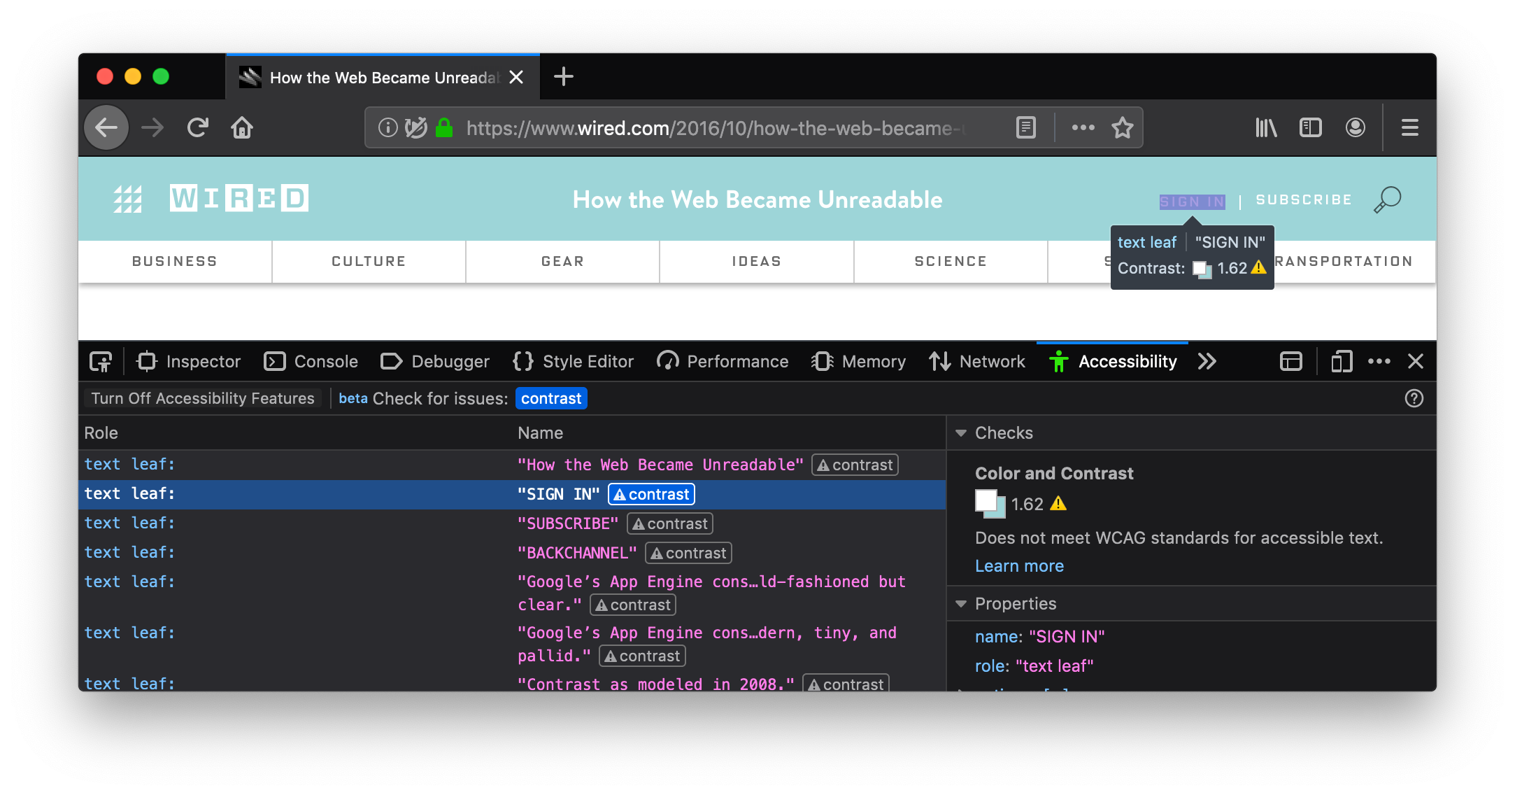
Task: Switch to the Console tab
Action: [x=311, y=361]
